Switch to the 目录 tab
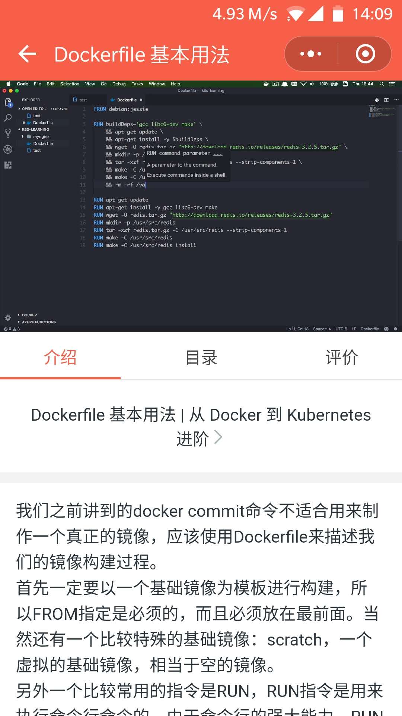This screenshot has width=402, height=716. point(201,357)
